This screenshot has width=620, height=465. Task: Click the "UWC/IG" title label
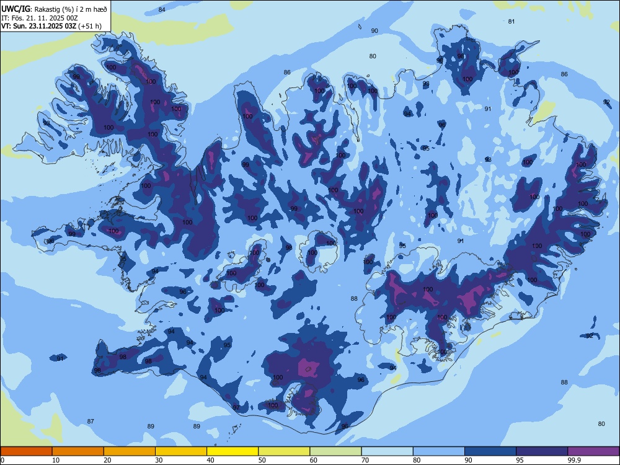click(x=16, y=9)
